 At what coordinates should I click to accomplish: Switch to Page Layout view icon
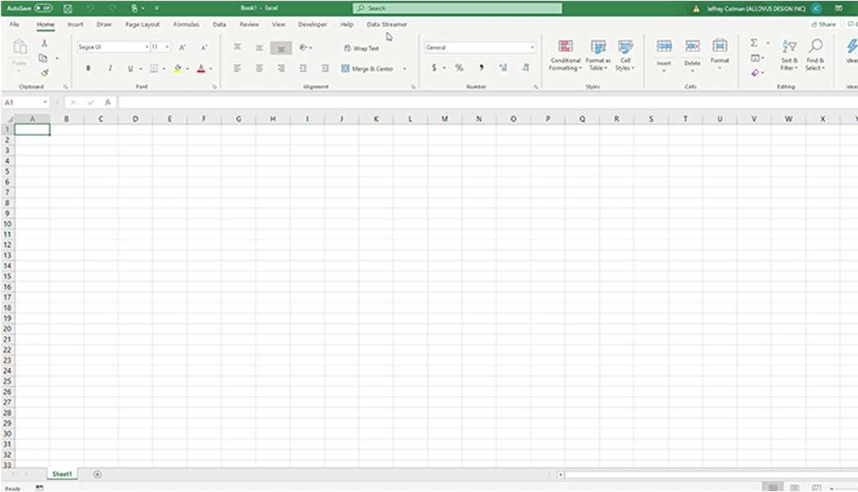(794, 487)
